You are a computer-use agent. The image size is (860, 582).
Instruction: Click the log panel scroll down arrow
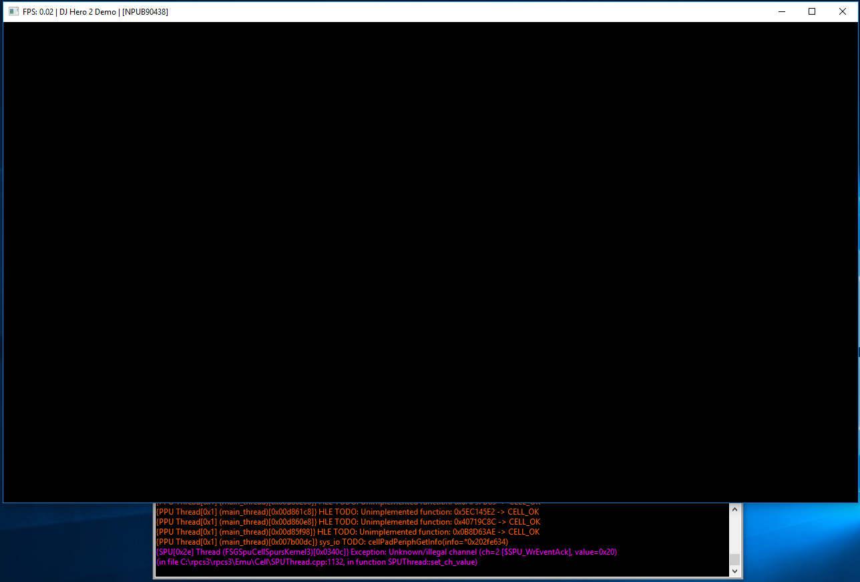(734, 571)
